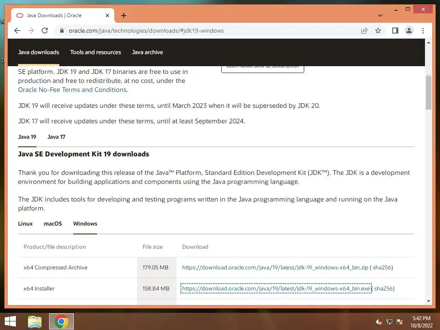The height and width of the screenshot is (330, 440).
Task: Switch to the macOS downloads tab
Action: click(53, 223)
